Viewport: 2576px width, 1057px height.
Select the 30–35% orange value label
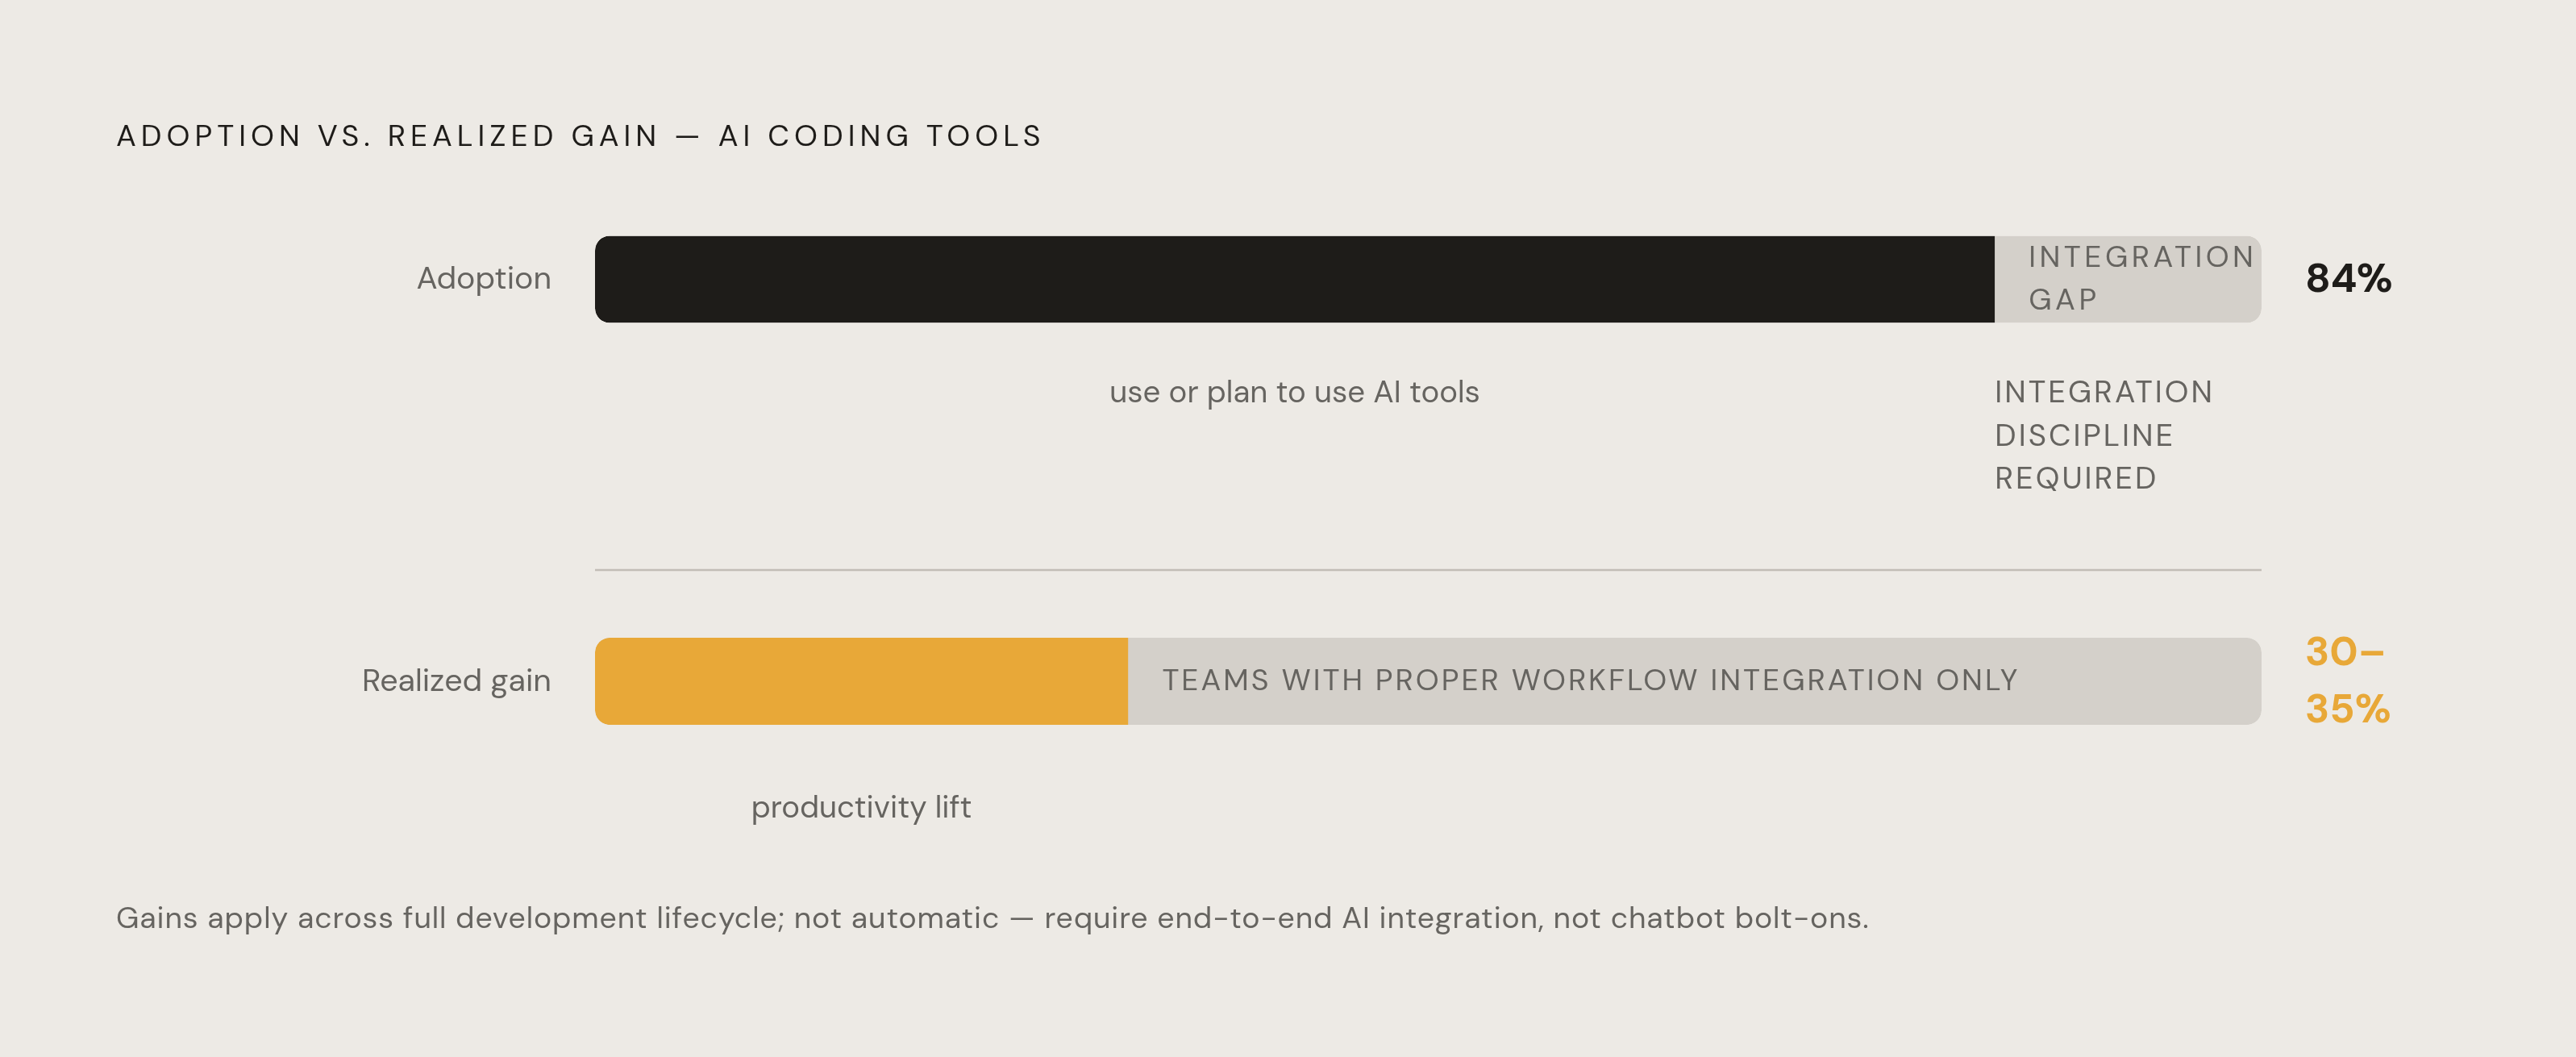2347,680
